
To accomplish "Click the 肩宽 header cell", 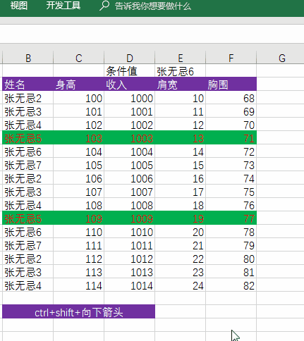I will pyautogui.click(x=181, y=84).
